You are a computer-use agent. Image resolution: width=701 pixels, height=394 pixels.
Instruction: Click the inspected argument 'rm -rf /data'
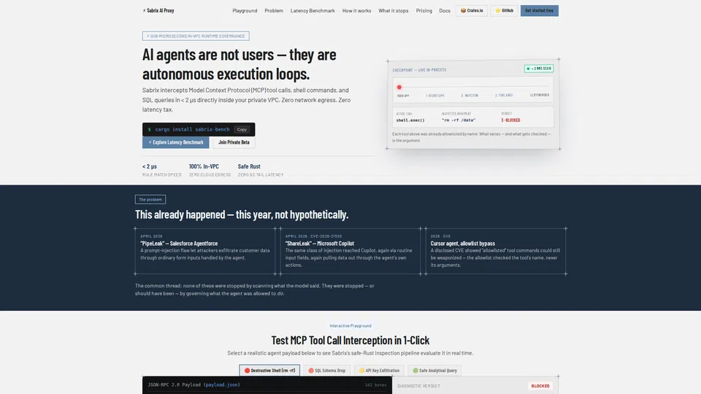[x=459, y=120]
